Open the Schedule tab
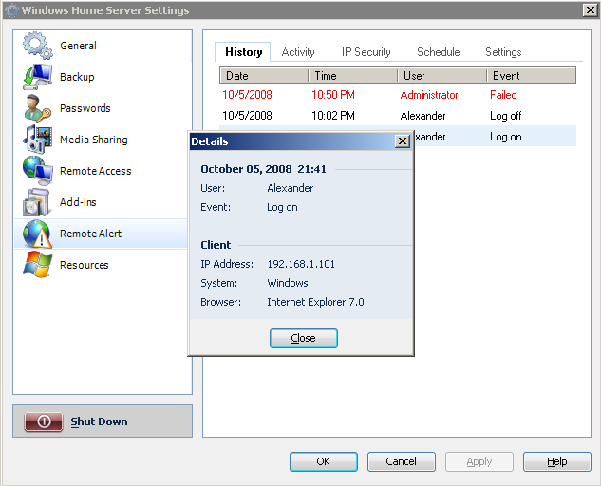This screenshot has width=601, height=486. (438, 52)
